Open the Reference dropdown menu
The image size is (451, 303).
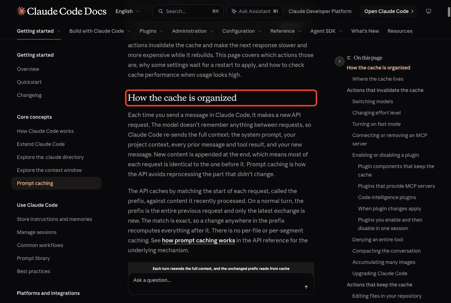(x=286, y=31)
